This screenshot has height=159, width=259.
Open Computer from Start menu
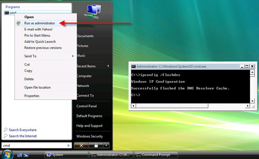84,76
